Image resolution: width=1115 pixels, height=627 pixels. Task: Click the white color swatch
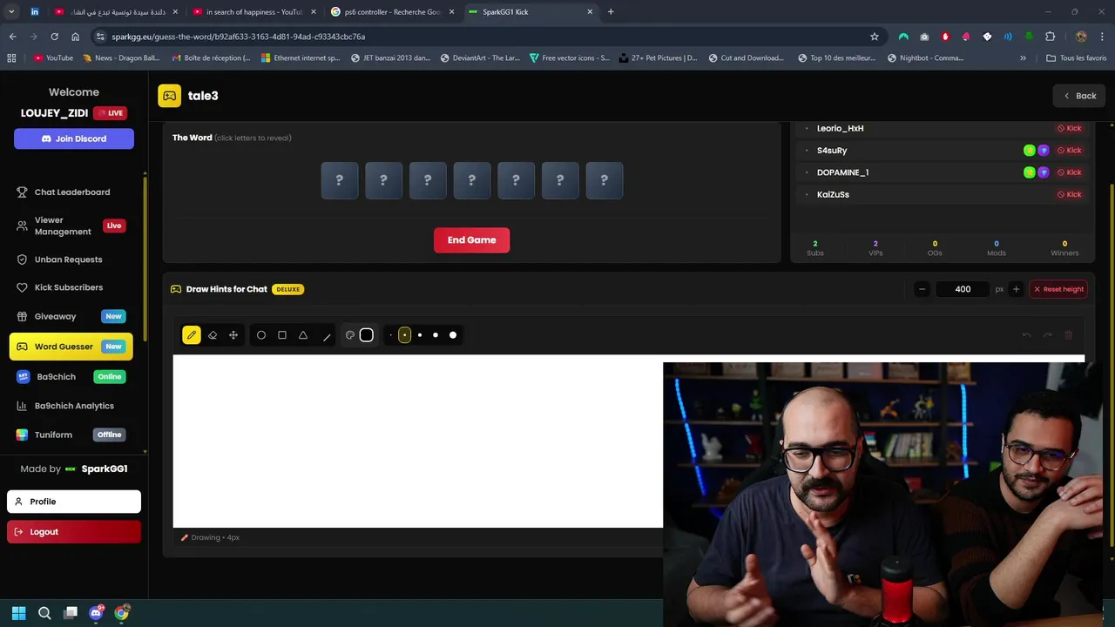[367, 335]
